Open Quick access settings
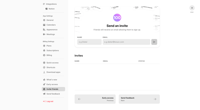Viewport: 200px width, 110px height. tap(52, 63)
